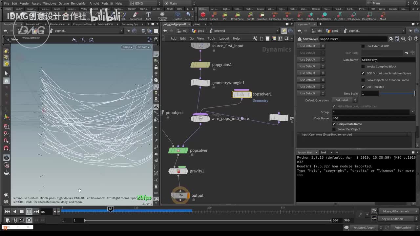The image size is (420, 236).
Task: Click the CamParms shelf tool
Action: pos(275,16)
